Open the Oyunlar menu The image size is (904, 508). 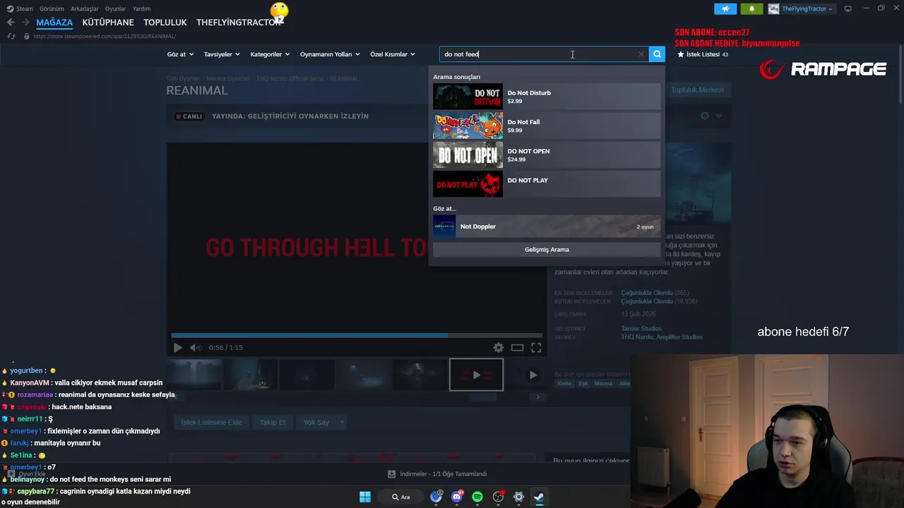(x=116, y=8)
